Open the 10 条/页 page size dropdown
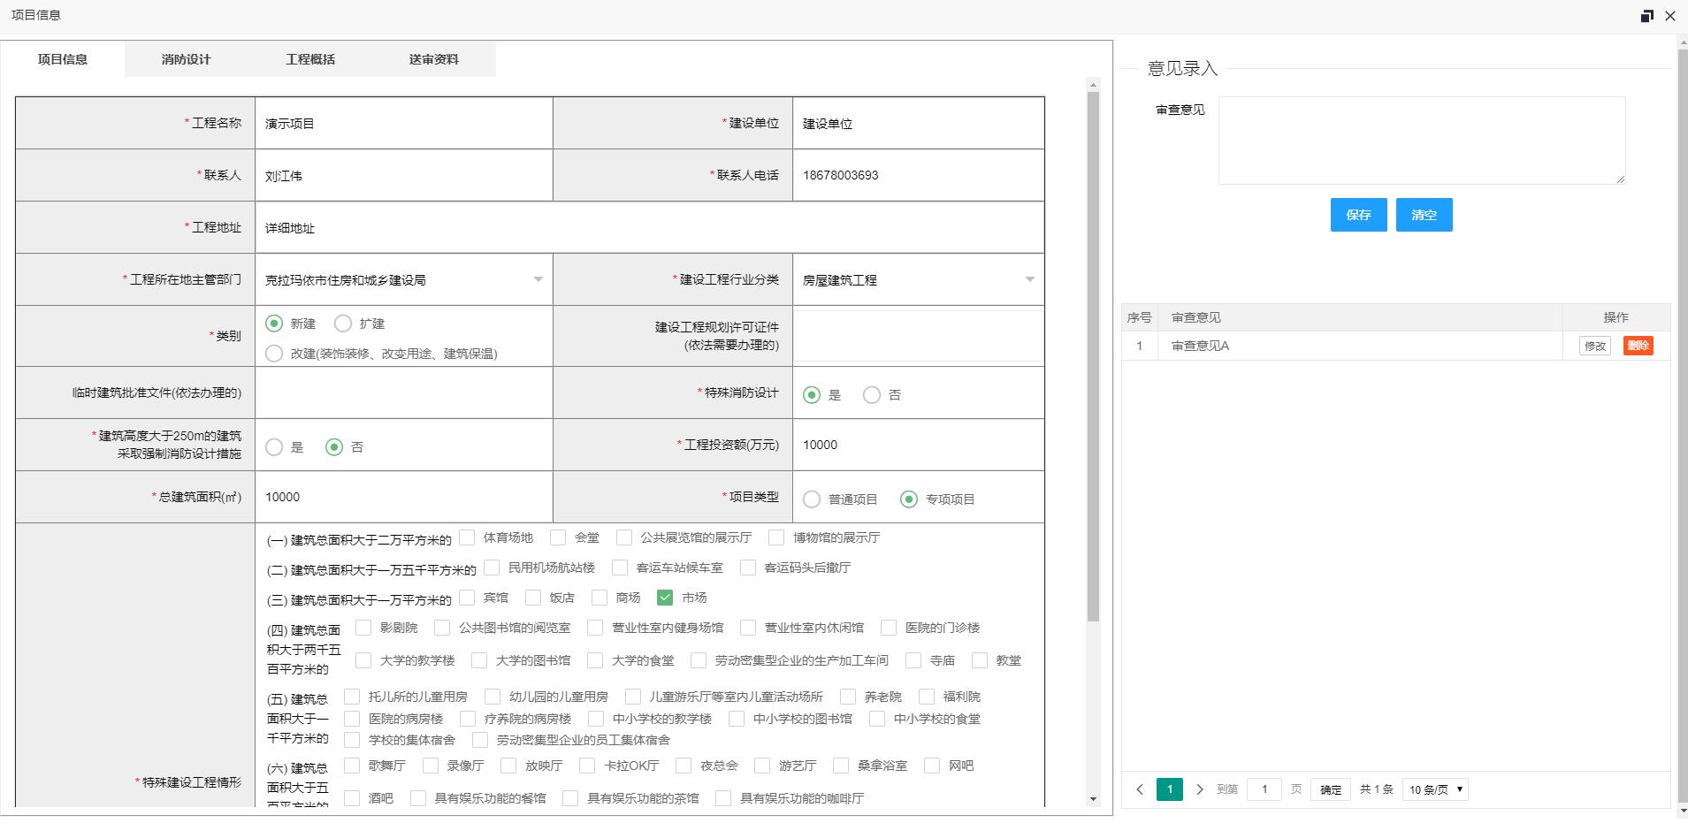 (1435, 789)
